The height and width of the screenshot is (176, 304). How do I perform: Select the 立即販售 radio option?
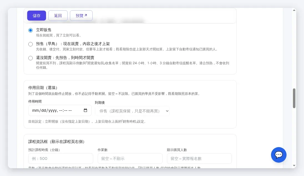pyautogui.click(x=31, y=30)
